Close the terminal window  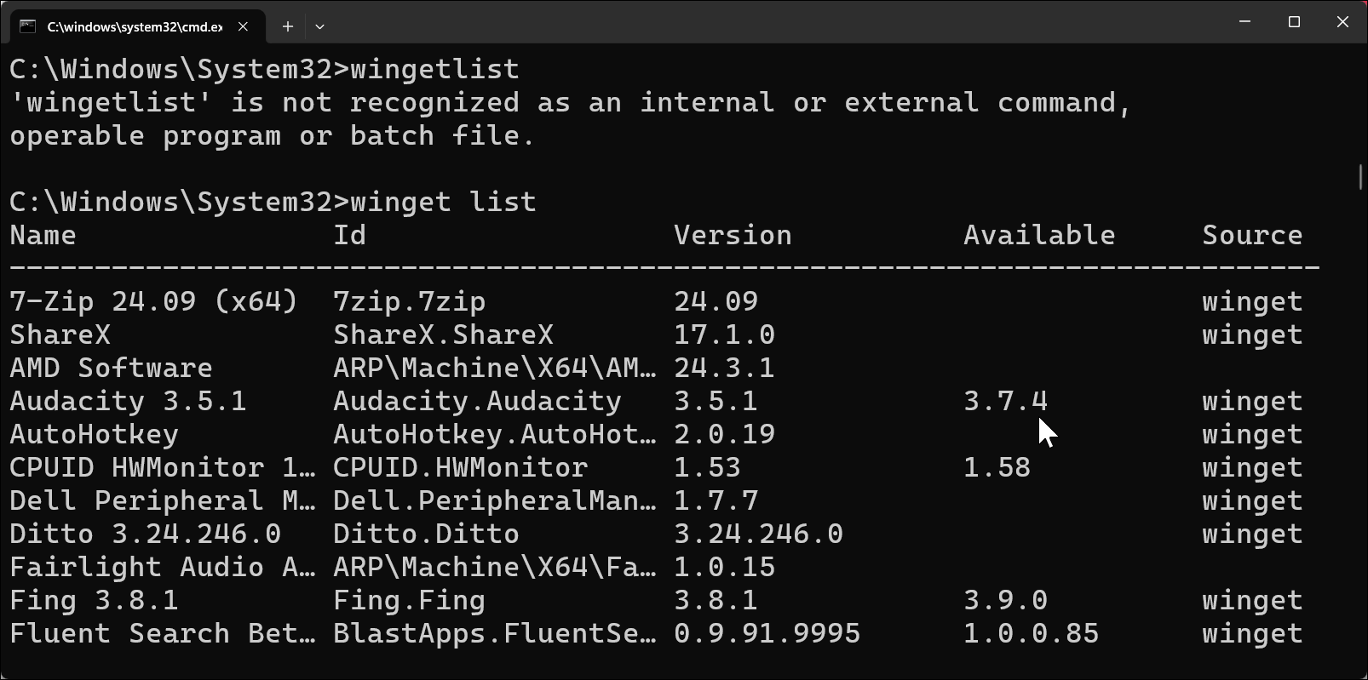(1342, 22)
